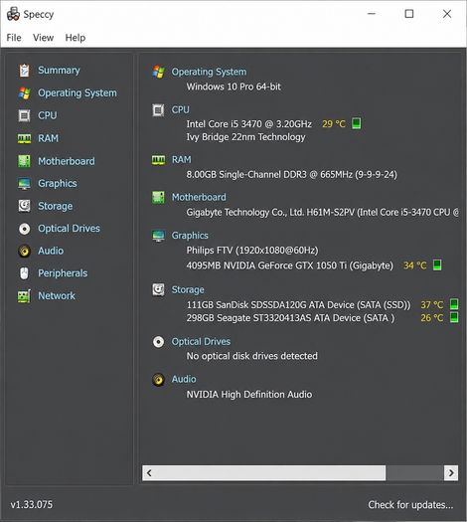Click the Storage hard drive icon in sidebar
Image resolution: width=467 pixels, height=522 pixels.
[24, 206]
